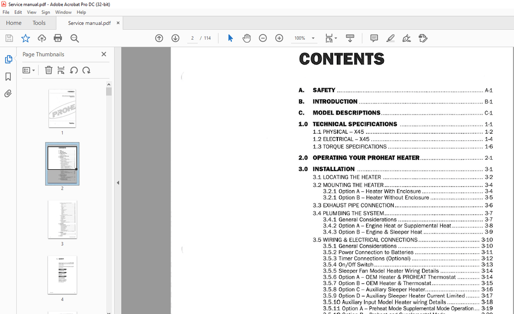
Task: Rotate page counterclockwise in thumbnails panel
Action: pyautogui.click(x=74, y=70)
